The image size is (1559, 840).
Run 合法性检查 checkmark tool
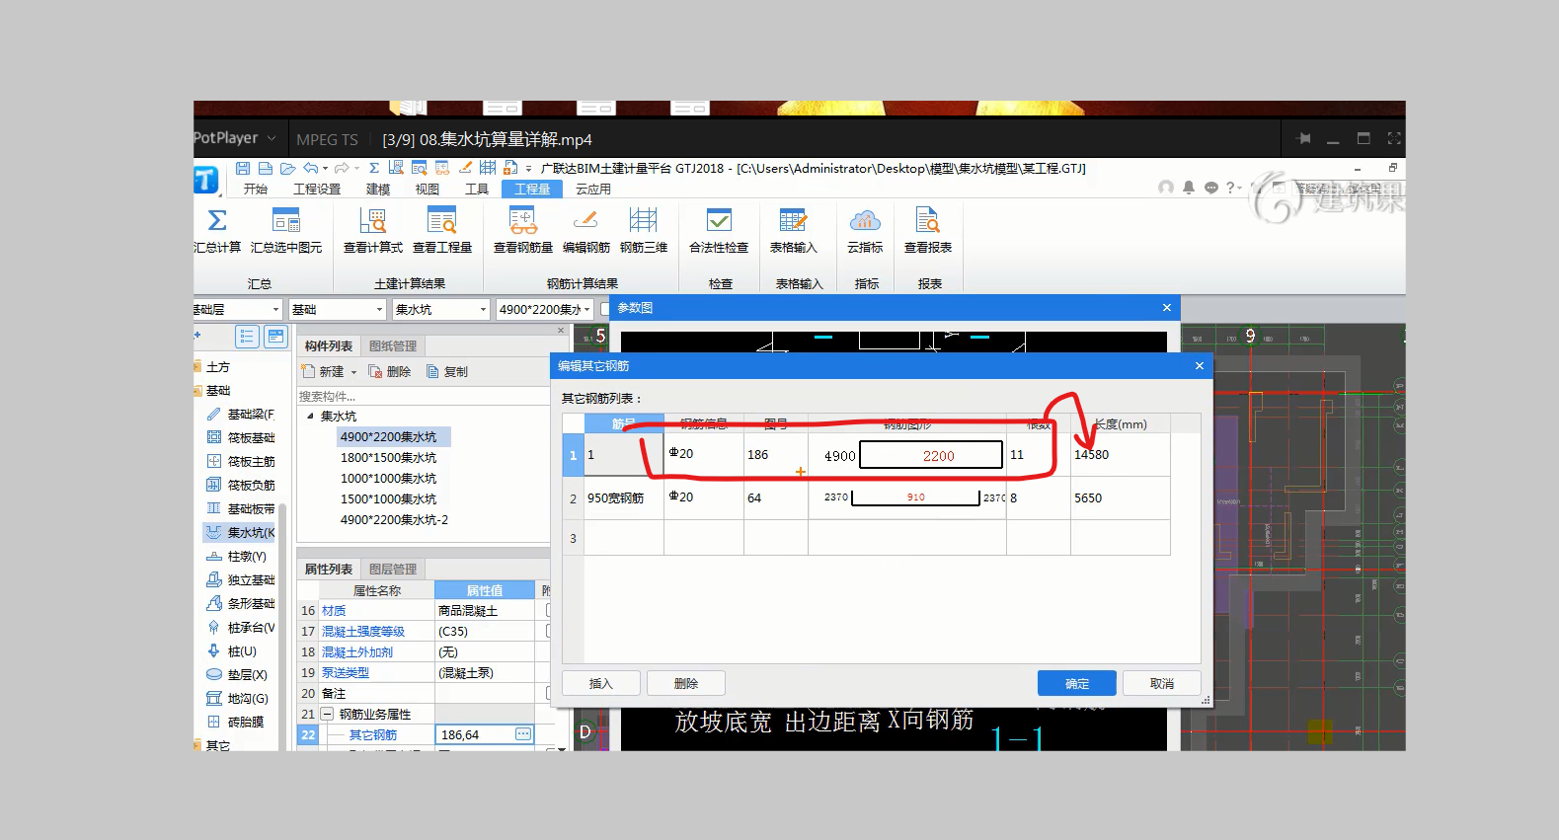[x=719, y=230]
